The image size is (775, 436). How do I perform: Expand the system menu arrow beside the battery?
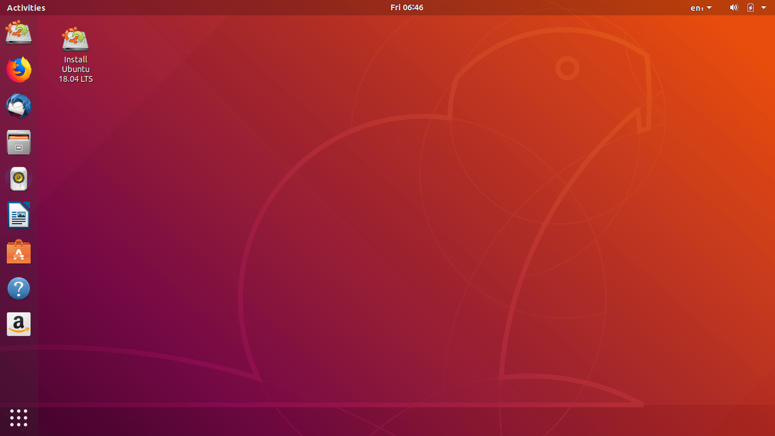click(764, 7)
